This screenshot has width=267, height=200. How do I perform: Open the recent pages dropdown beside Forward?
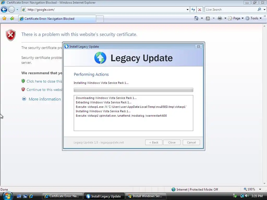click(x=17, y=10)
